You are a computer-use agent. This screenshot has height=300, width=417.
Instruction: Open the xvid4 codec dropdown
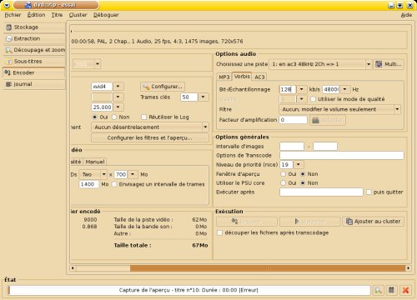(118, 87)
